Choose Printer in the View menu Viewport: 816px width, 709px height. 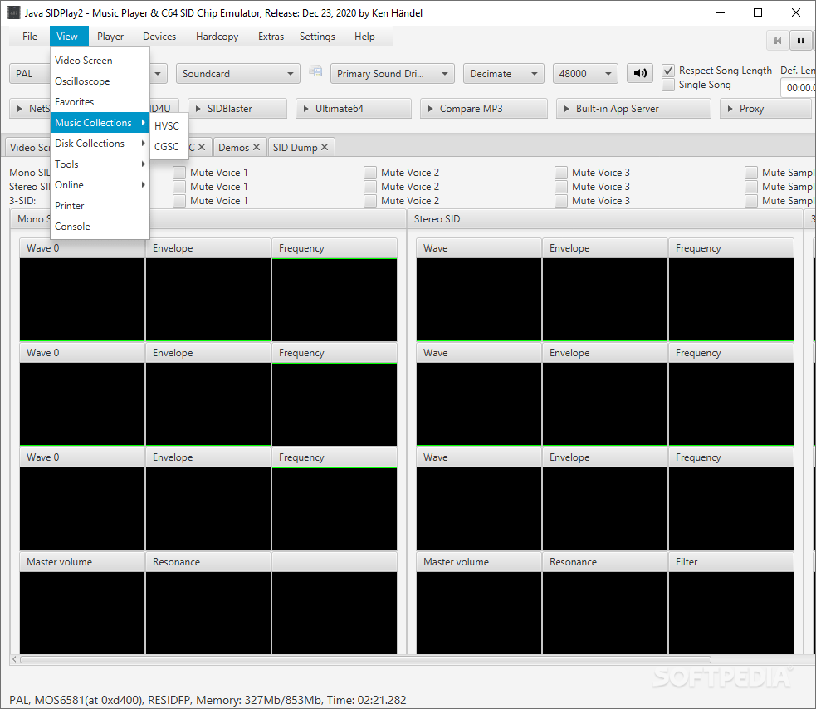pyautogui.click(x=100, y=206)
